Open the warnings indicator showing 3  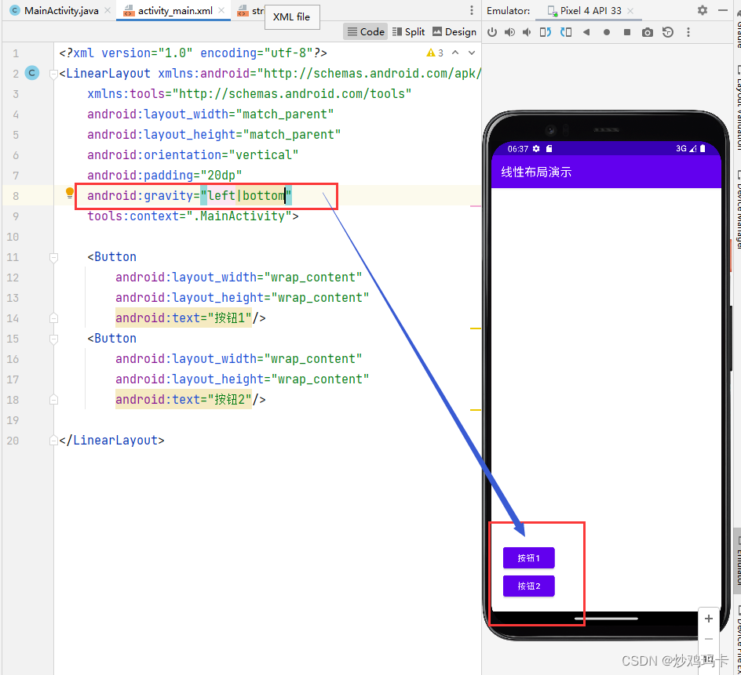coord(435,53)
